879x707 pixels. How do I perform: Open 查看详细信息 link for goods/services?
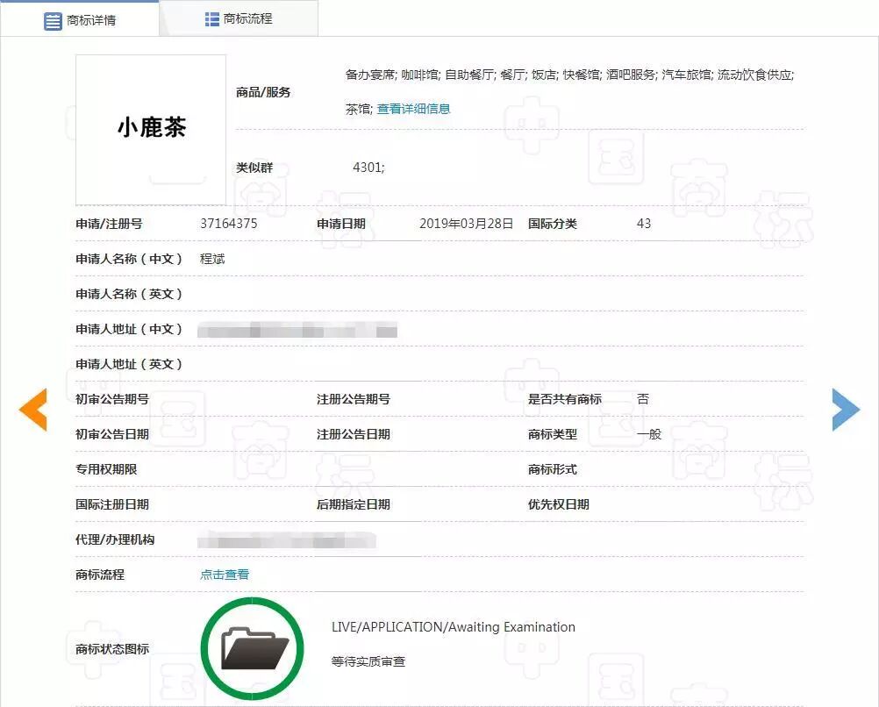pos(414,109)
